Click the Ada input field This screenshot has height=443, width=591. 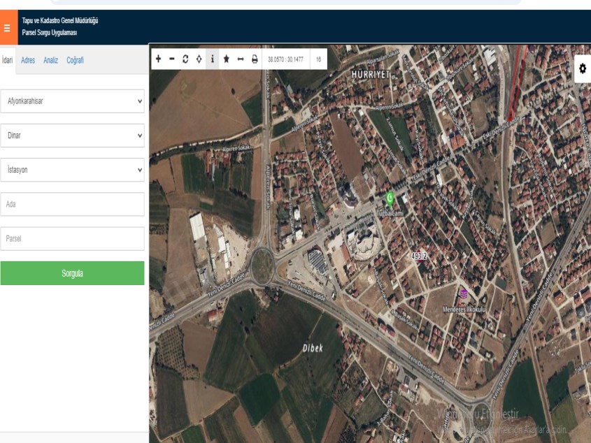tap(72, 204)
